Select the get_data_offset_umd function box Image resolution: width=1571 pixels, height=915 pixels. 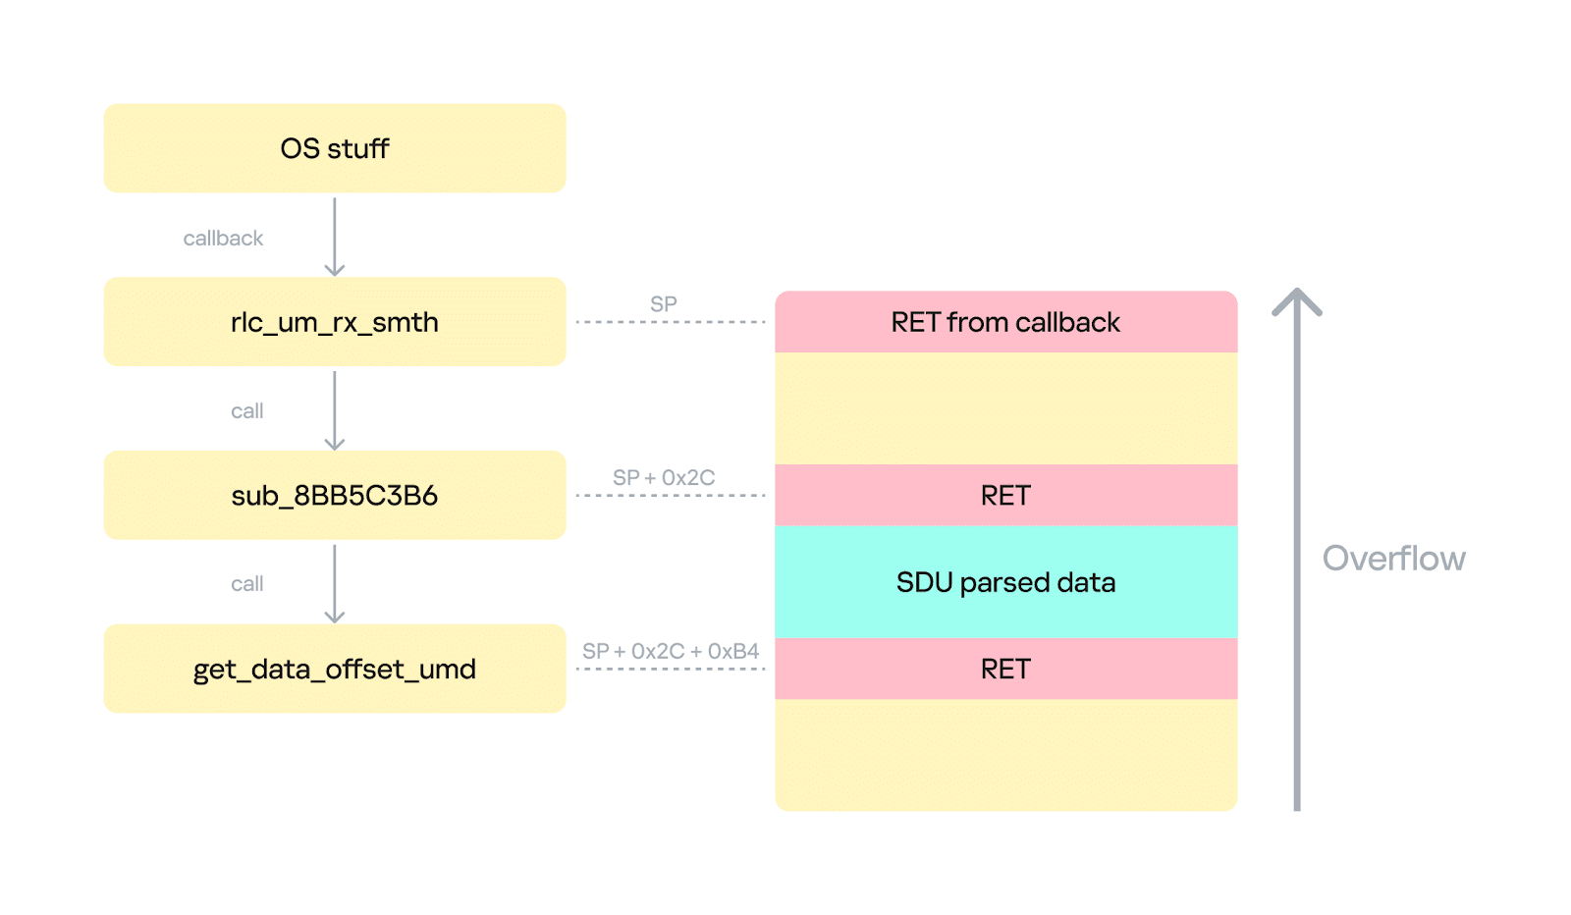[335, 669]
